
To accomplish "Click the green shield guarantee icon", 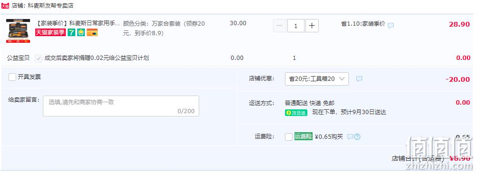I will point(81,32).
